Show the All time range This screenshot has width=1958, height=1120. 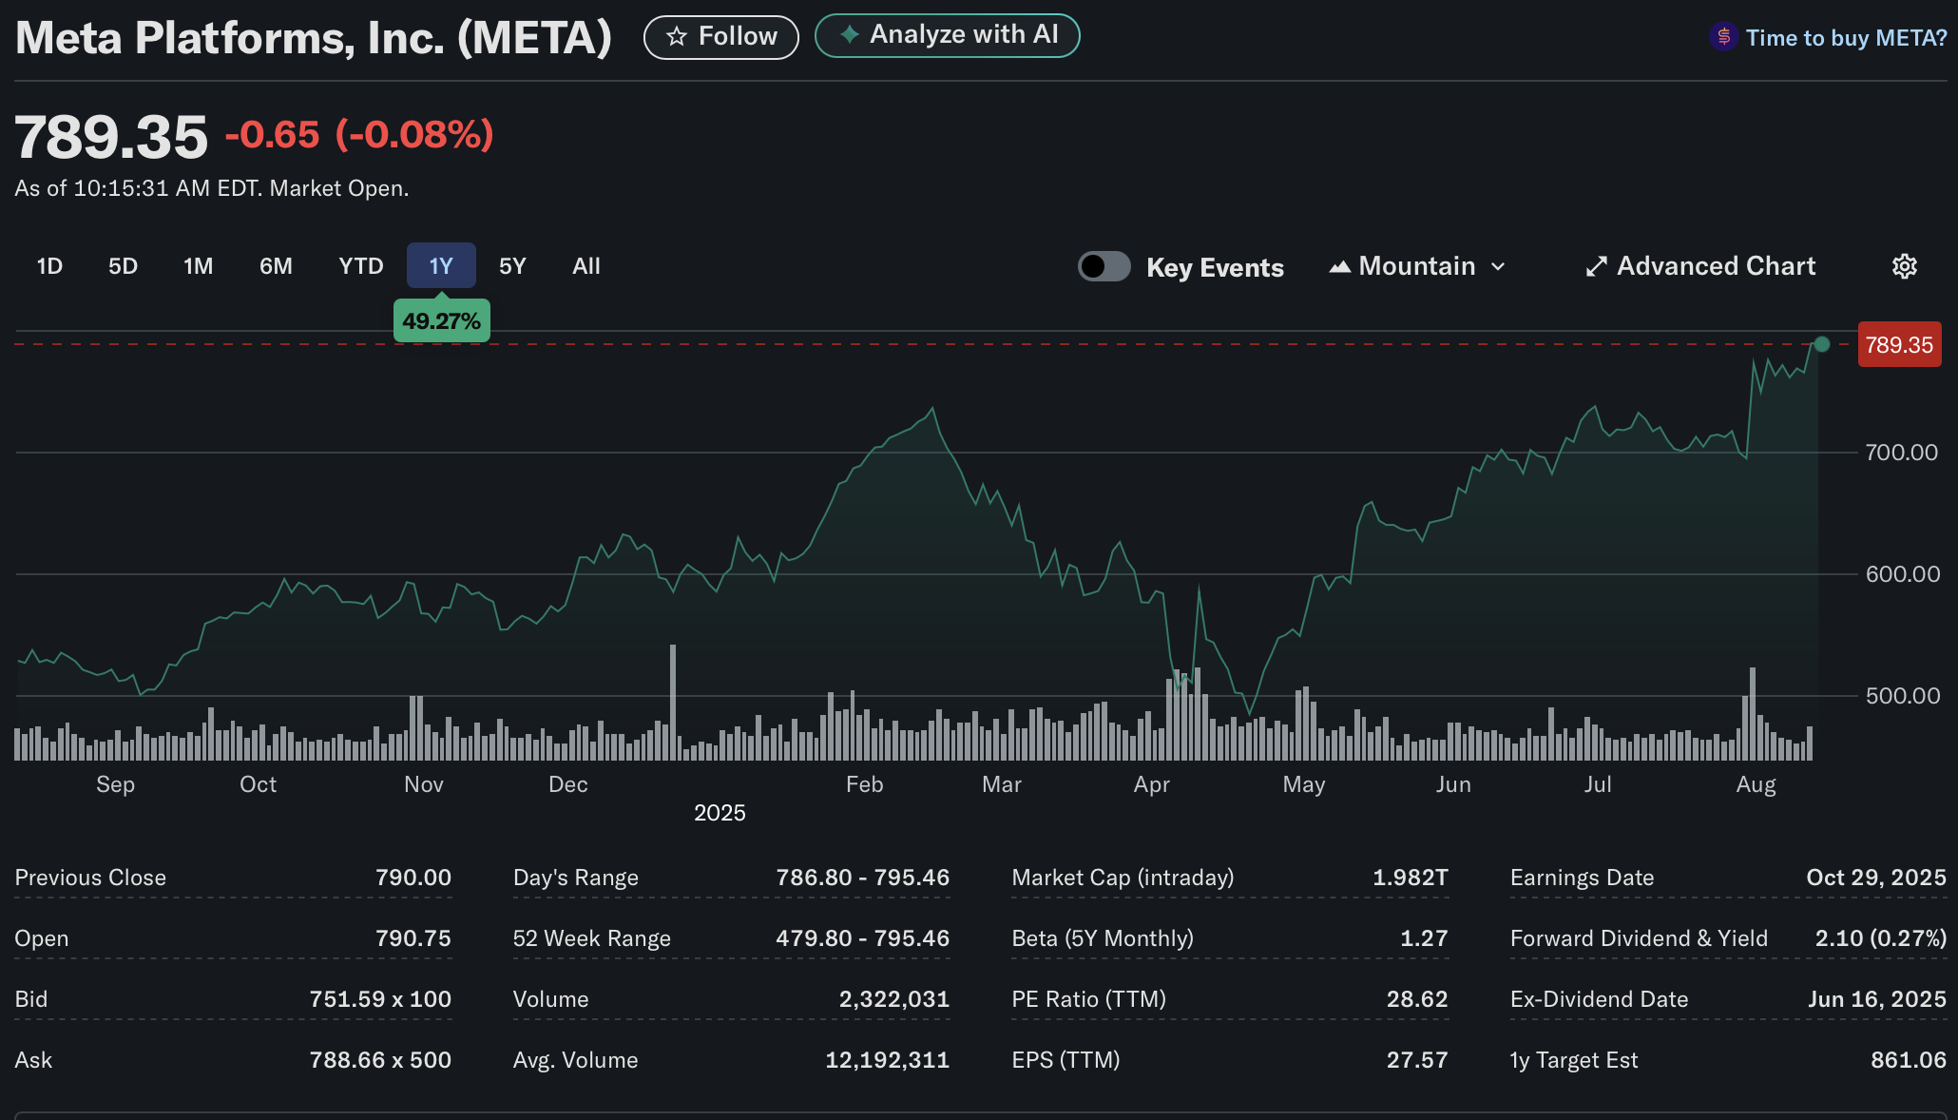585,266
